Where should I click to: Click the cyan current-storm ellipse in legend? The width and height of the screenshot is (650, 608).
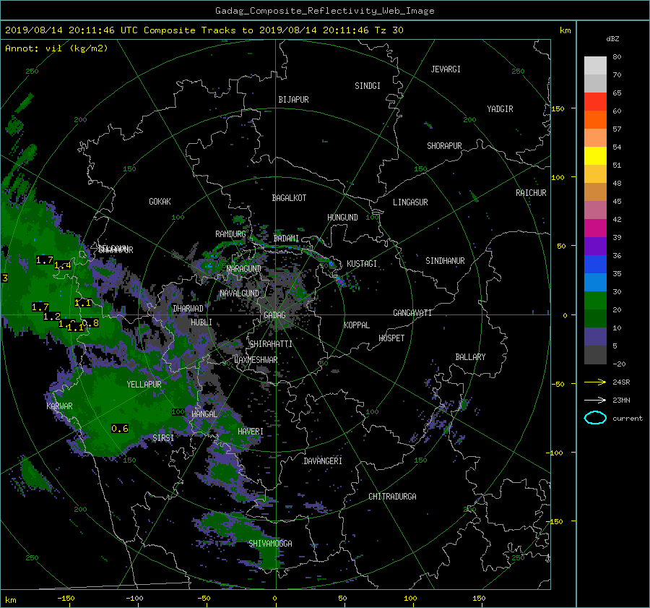pos(595,418)
